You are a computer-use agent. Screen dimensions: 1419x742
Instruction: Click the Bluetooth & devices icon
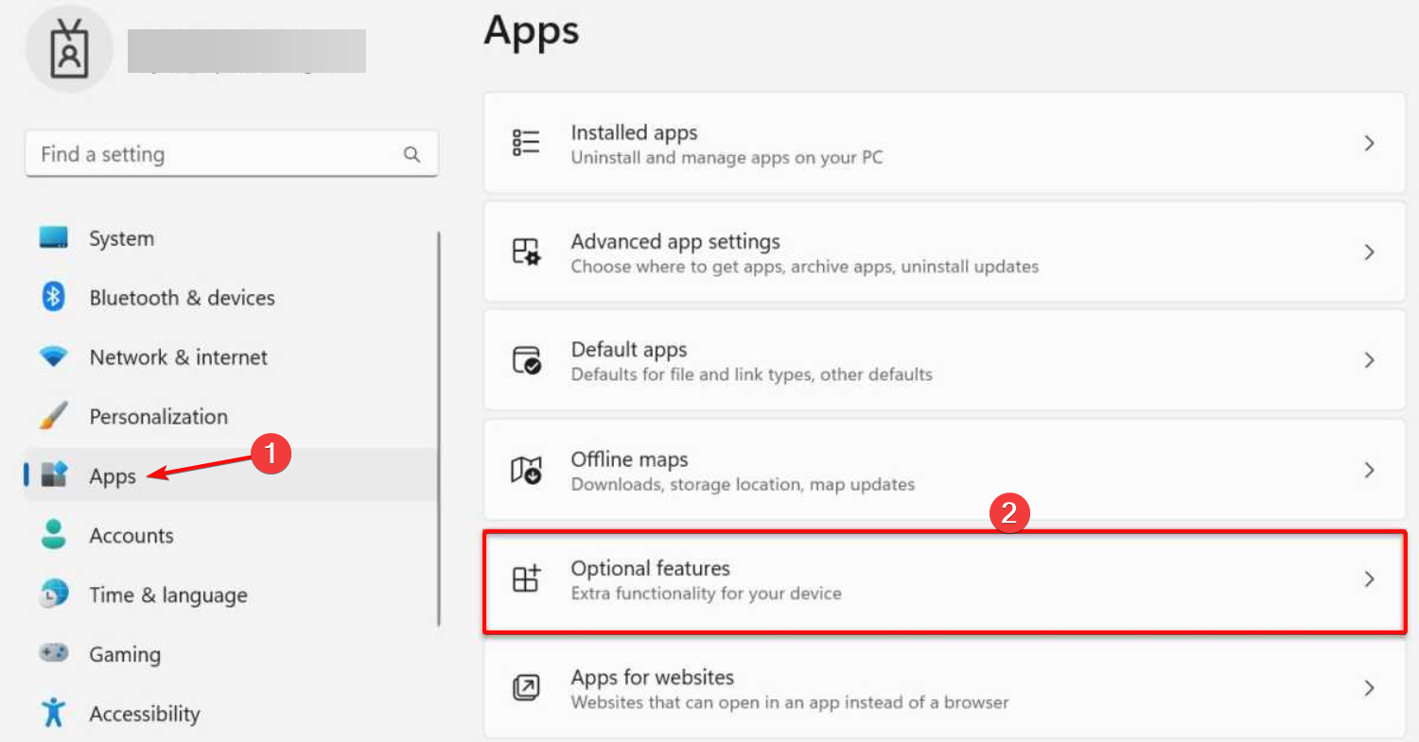click(54, 298)
